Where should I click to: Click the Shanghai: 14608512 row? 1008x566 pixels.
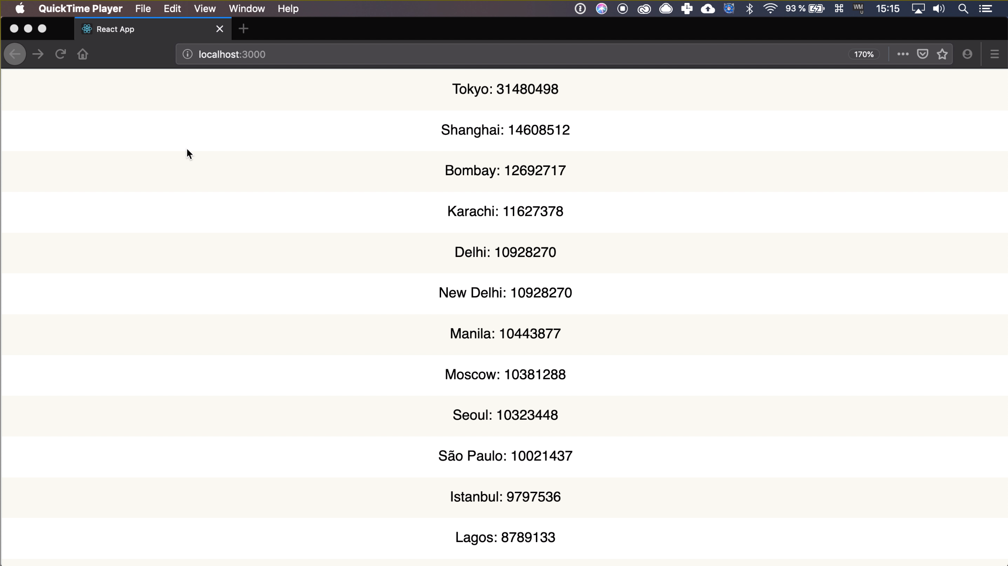pos(504,130)
